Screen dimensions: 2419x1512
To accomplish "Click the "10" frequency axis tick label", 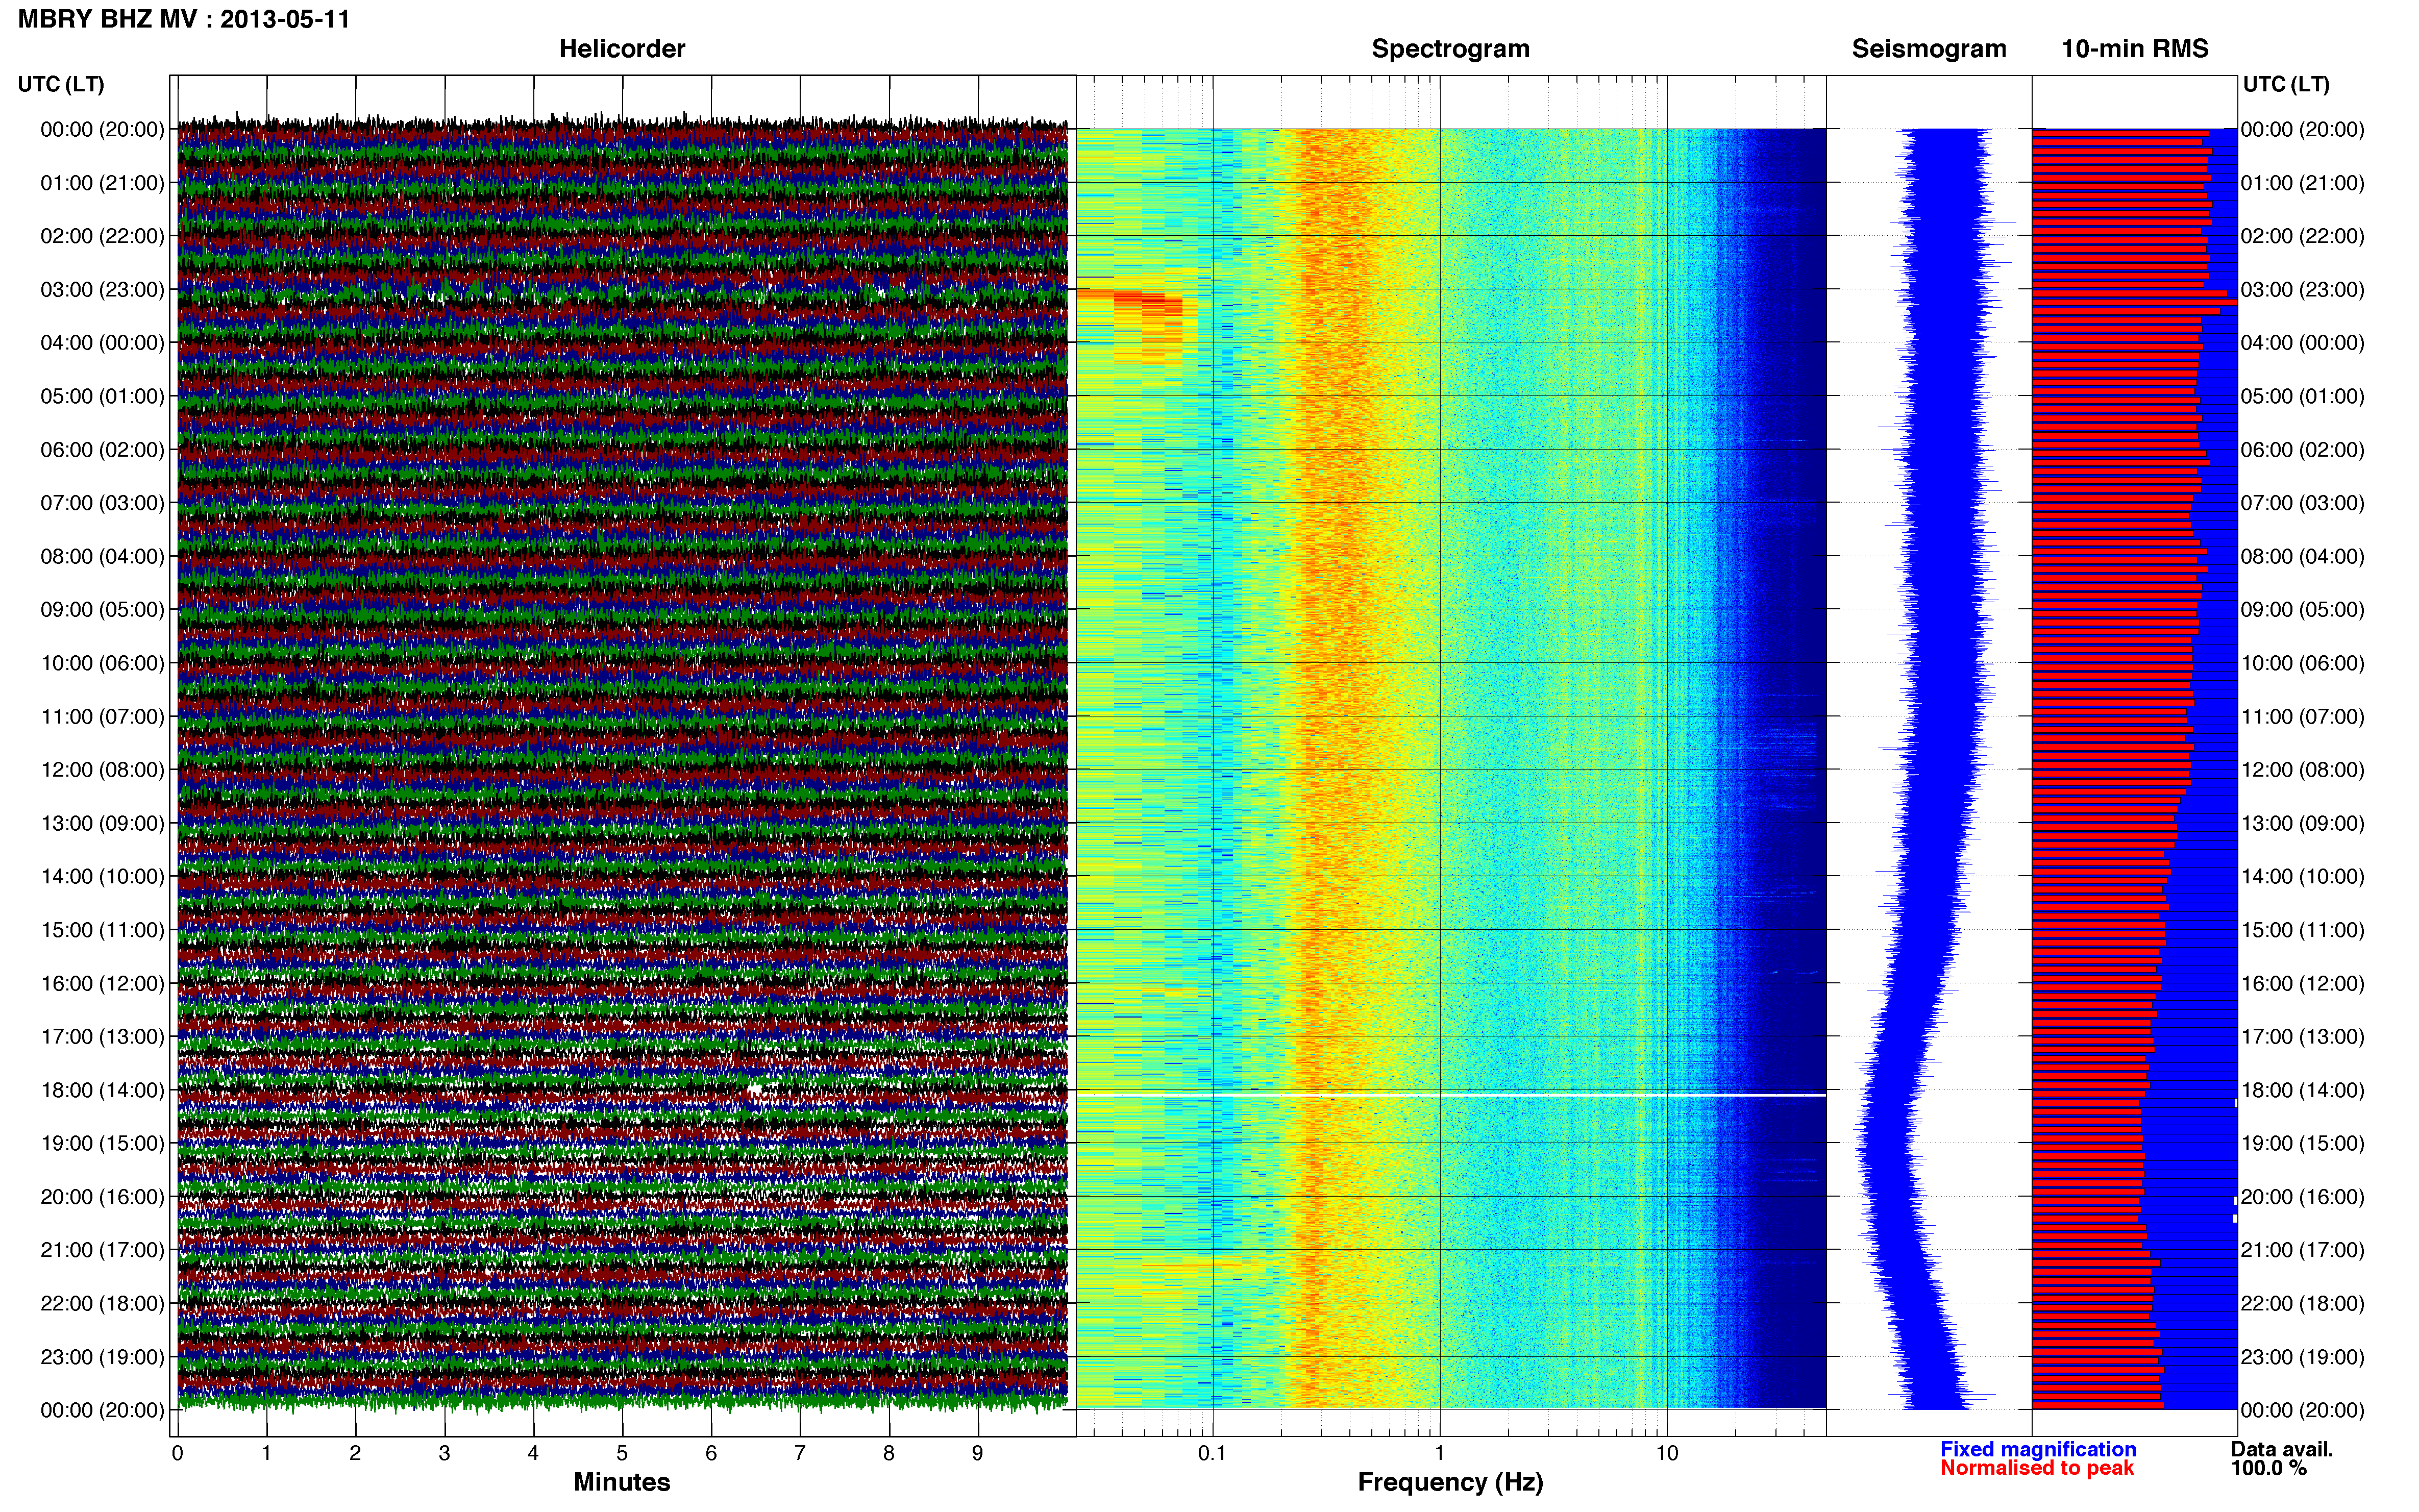I will (x=1666, y=1453).
